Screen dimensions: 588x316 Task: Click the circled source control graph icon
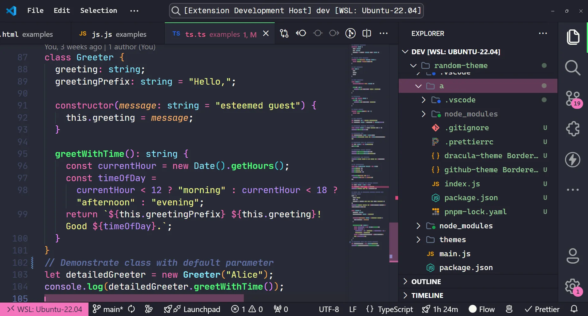(x=350, y=33)
